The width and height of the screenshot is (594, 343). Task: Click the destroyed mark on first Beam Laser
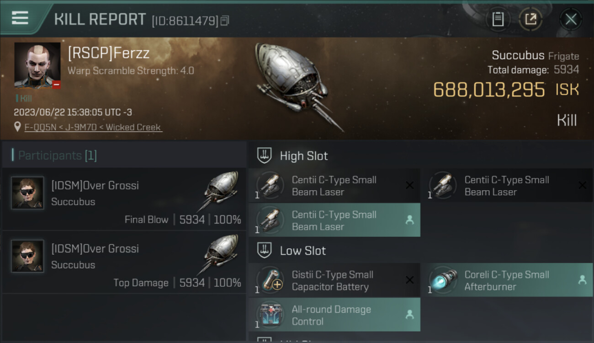pos(409,185)
